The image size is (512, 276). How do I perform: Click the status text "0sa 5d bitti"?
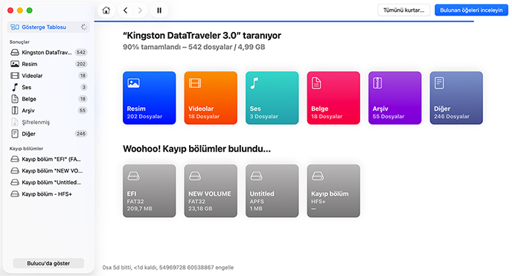[x=118, y=268]
